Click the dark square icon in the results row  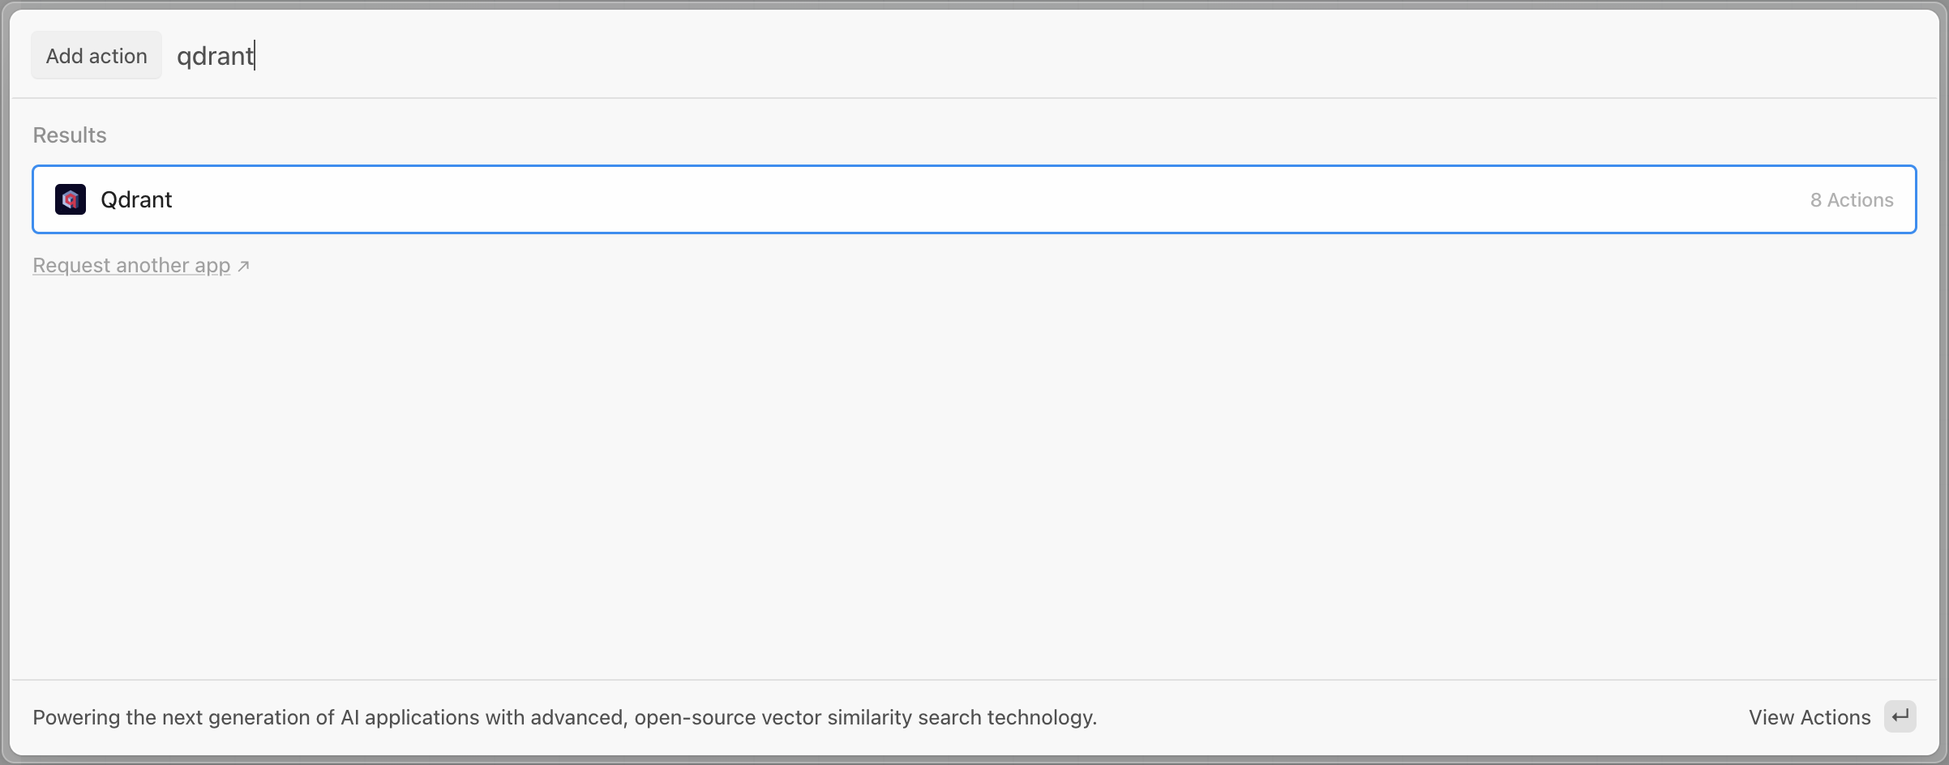pyautogui.click(x=70, y=199)
